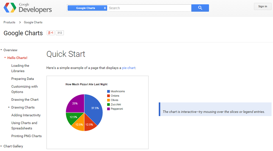
Task: Open the Google Charts breadcrumb link
Action: tap(33, 22)
